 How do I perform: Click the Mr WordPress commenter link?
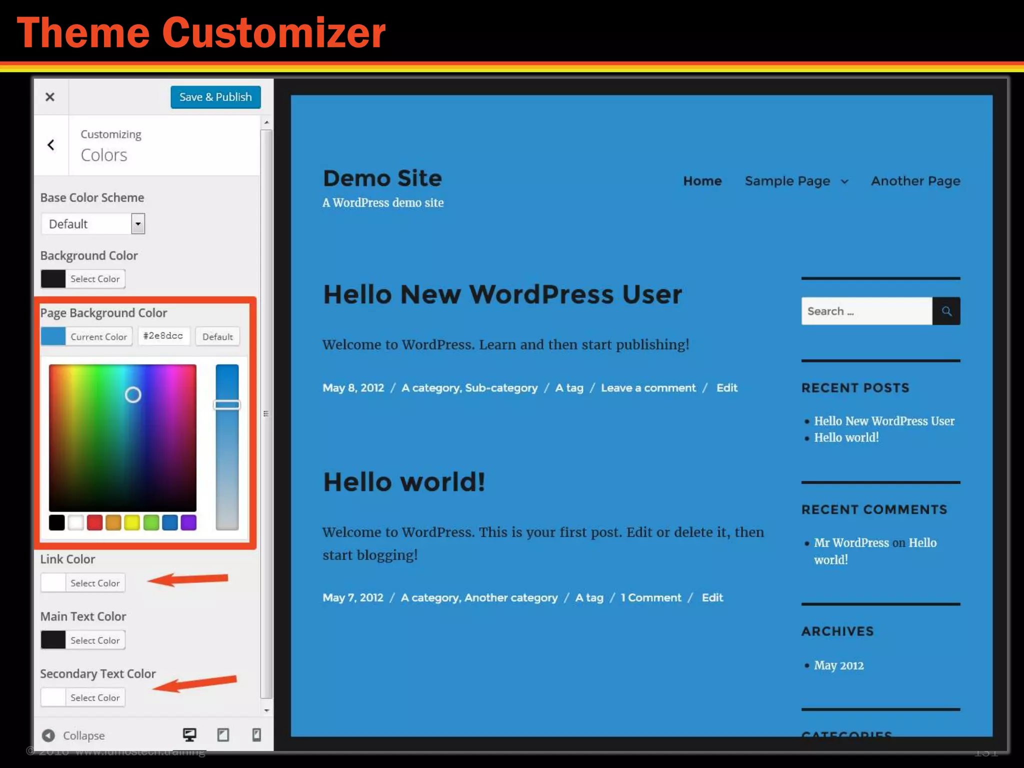(x=851, y=543)
